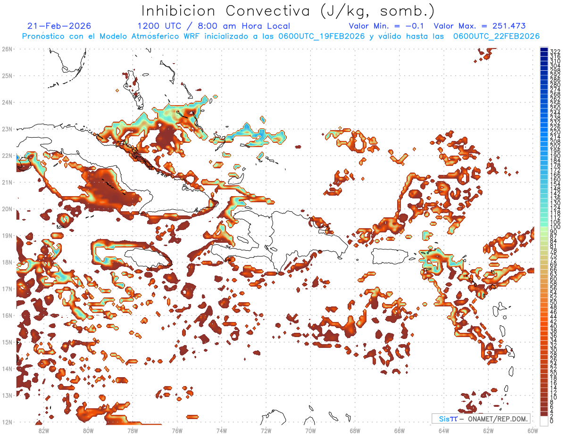Select the date '21-Feb-2026'

59,26
